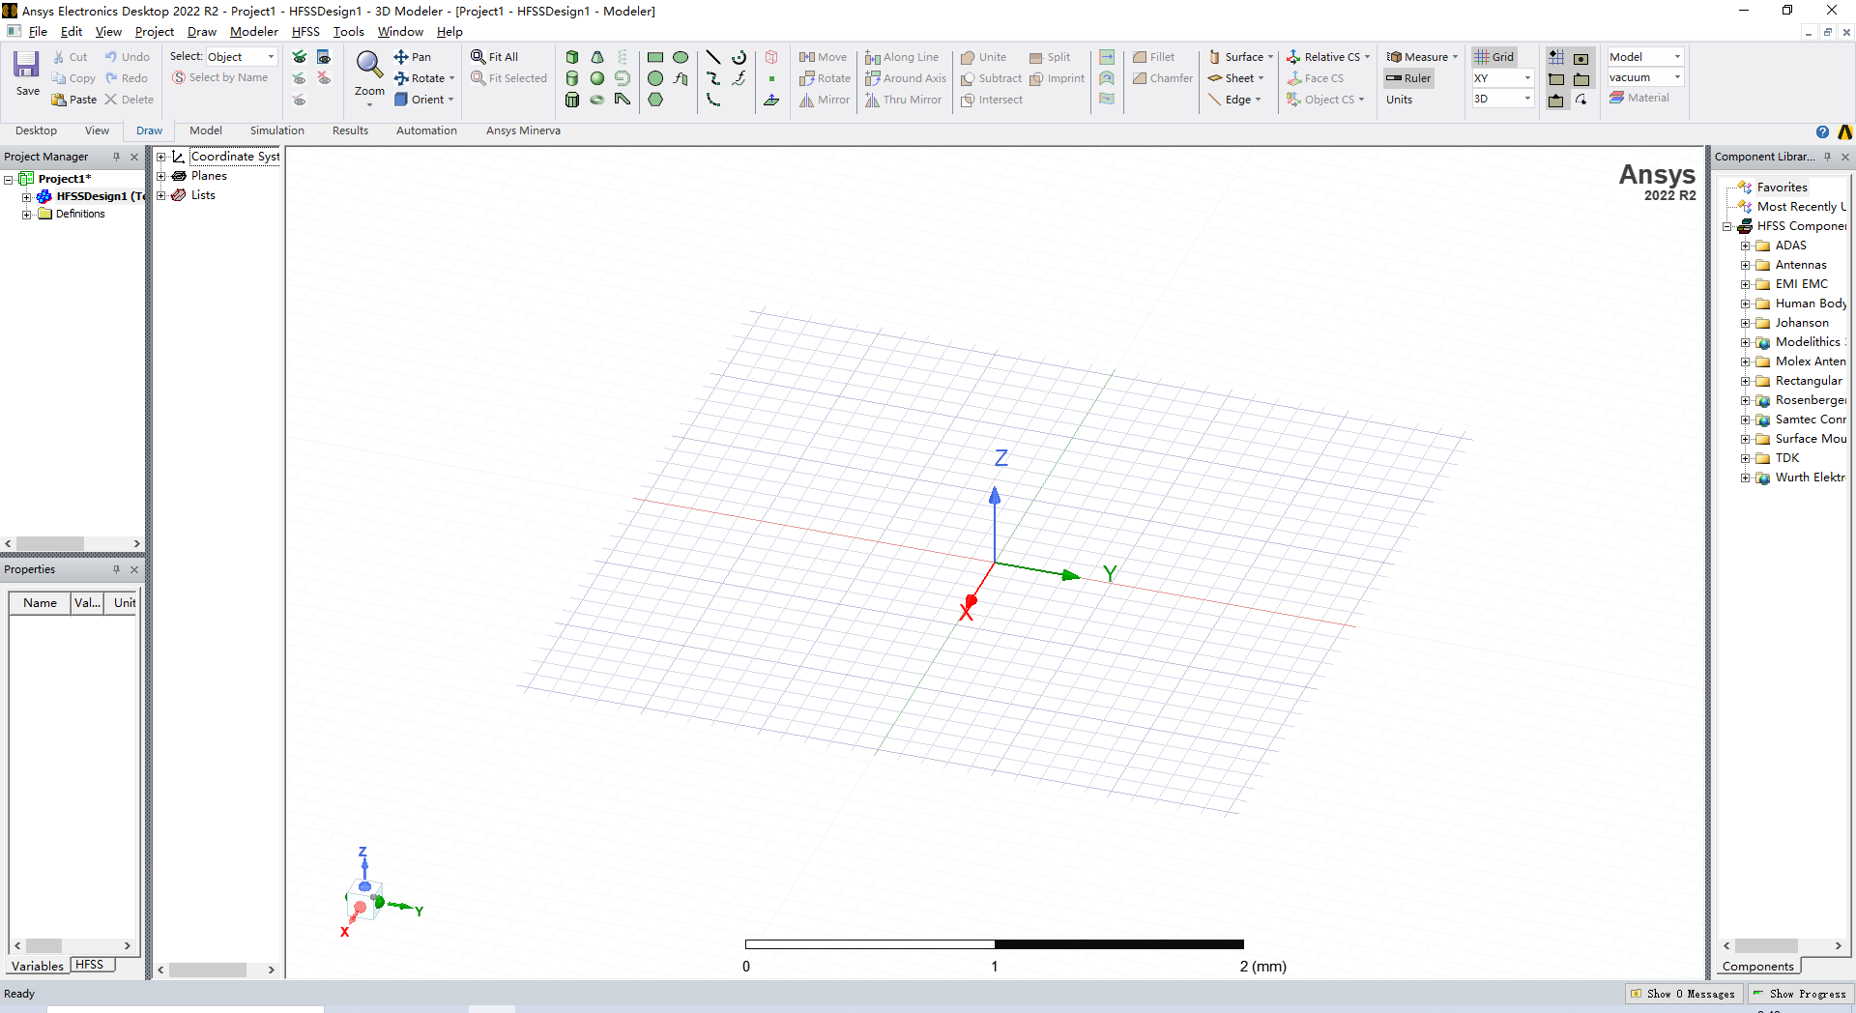Switch to the Results ribbon tab
The height and width of the screenshot is (1013, 1856).
click(350, 130)
